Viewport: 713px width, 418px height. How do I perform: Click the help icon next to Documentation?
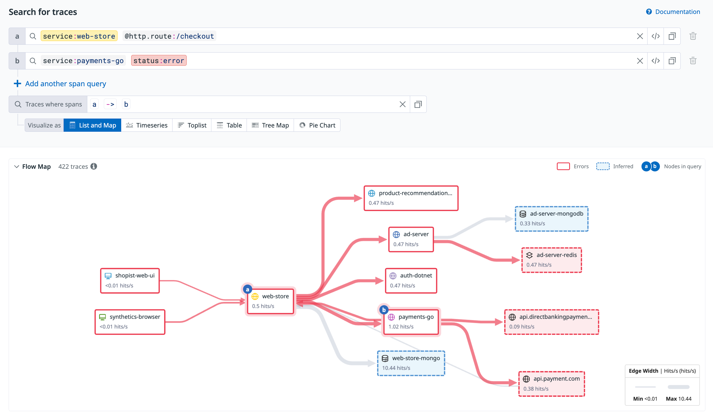pos(649,12)
